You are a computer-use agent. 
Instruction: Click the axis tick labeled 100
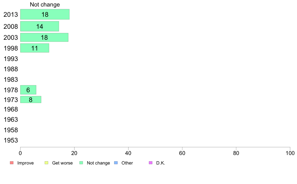click(x=290, y=153)
